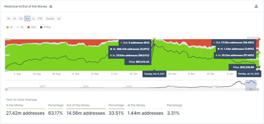Click the scrollbar right arrow
Viewport: 264px width, 124px height.
tap(258, 89)
